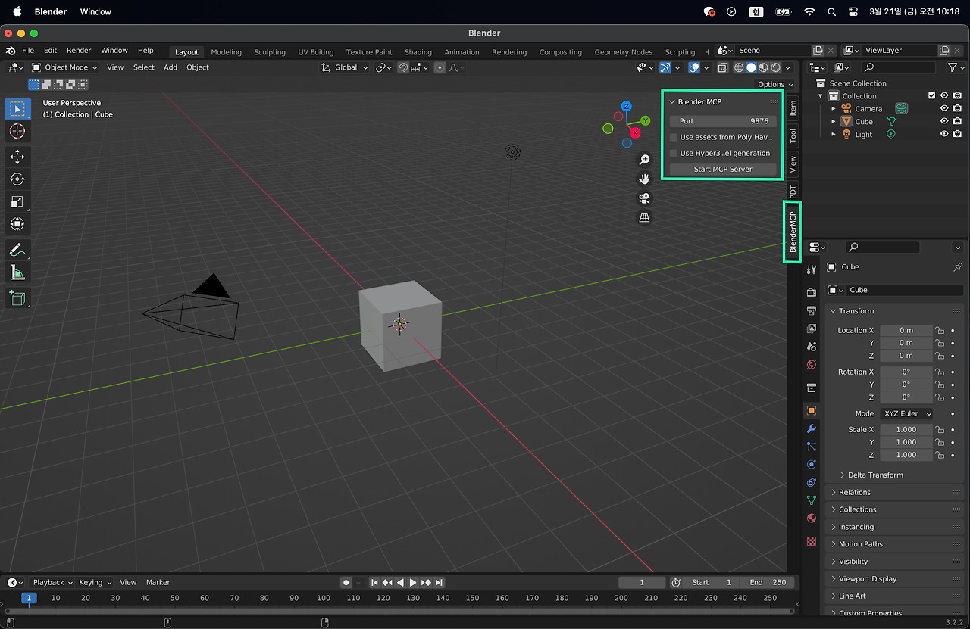This screenshot has width=970, height=629.
Task: Select the Scale tool
Action: tap(17, 201)
